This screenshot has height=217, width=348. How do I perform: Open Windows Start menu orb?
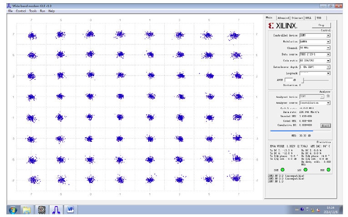click(x=13, y=210)
